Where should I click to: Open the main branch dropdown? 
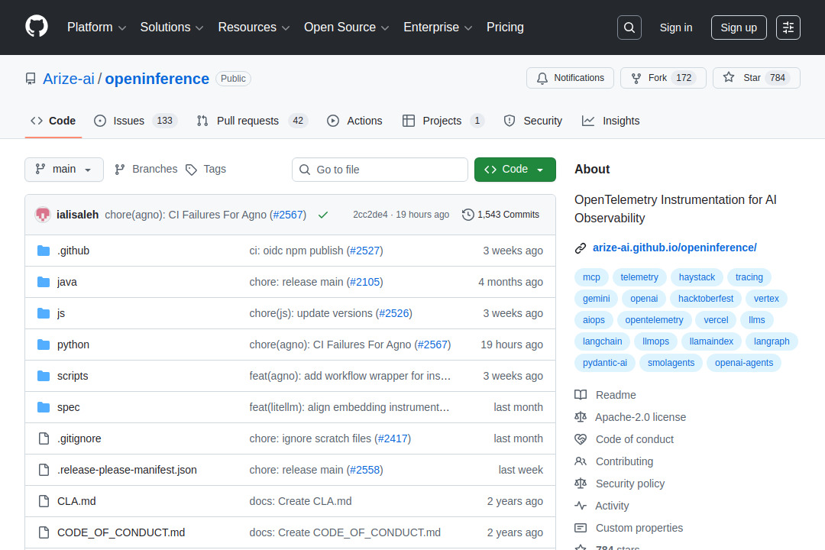coord(64,170)
